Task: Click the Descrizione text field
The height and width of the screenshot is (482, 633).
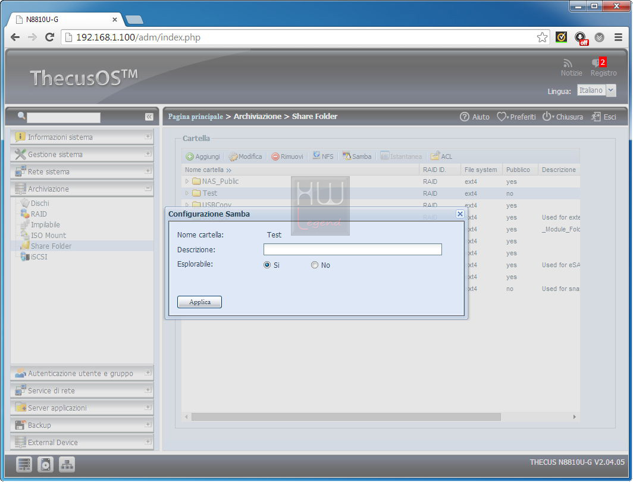Action: coord(352,249)
